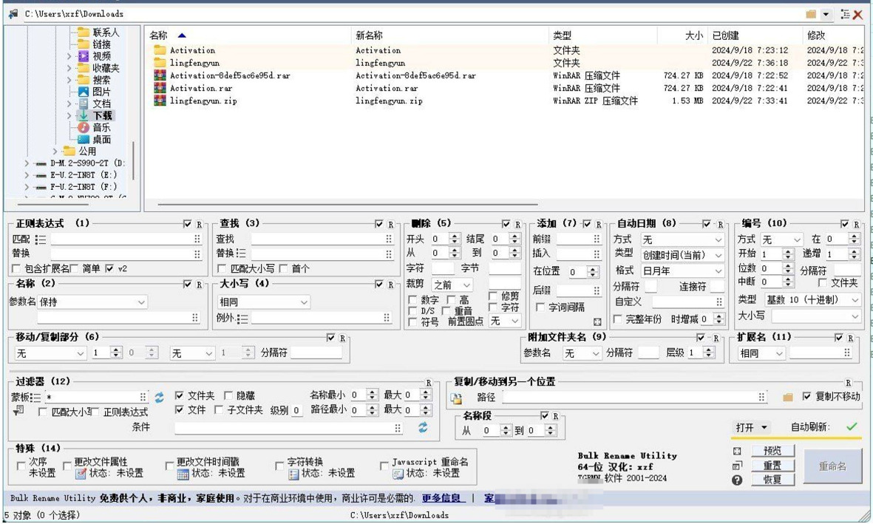Viewport: 873px width, 524px height.
Task: Click the small window icon left of 重置
Action: click(x=737, y=466)
